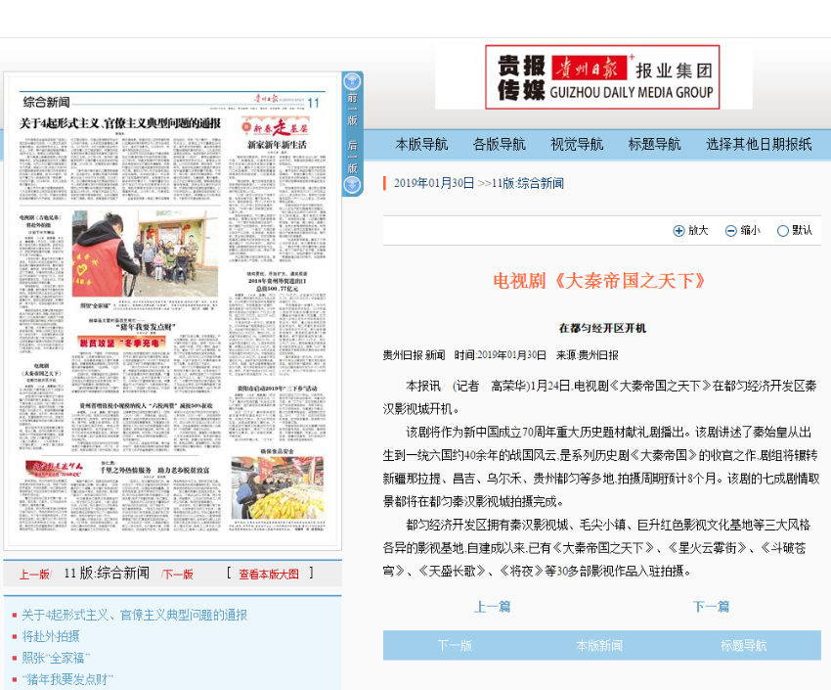The image size is (831, 690).
Task: Click 标题导航 in bottom blue bar
Action: [744, 645]
